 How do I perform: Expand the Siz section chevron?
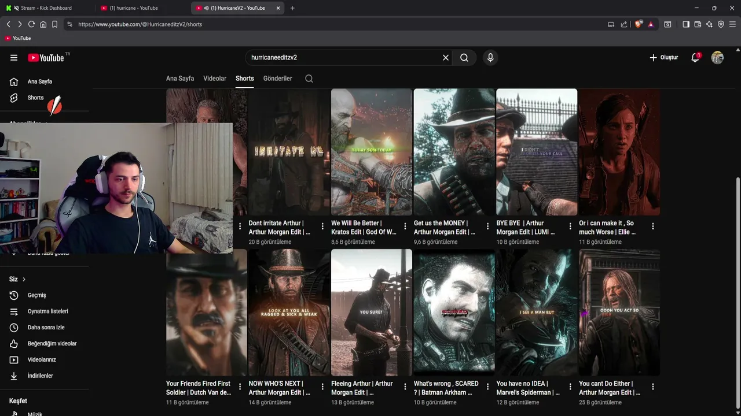pos(24,280)
